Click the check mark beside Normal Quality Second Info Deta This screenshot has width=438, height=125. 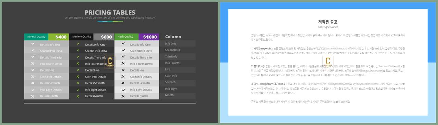33,50
